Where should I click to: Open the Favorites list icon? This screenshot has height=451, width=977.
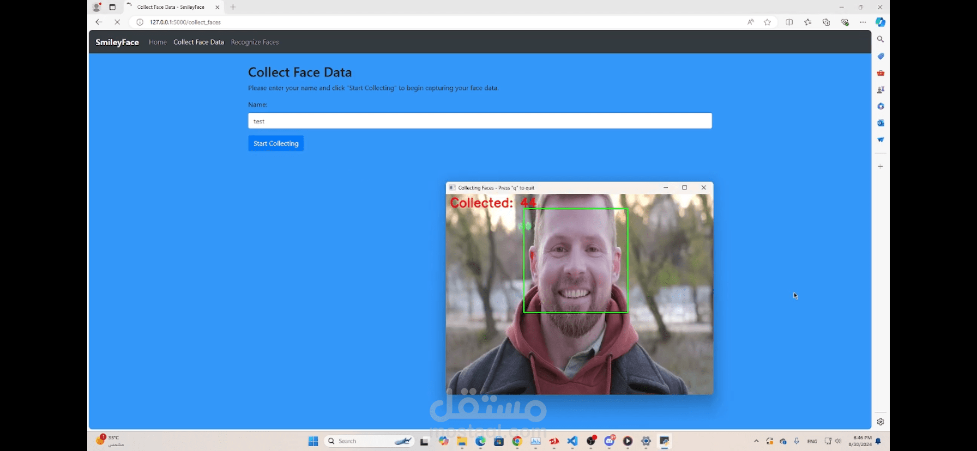point(808,22)
